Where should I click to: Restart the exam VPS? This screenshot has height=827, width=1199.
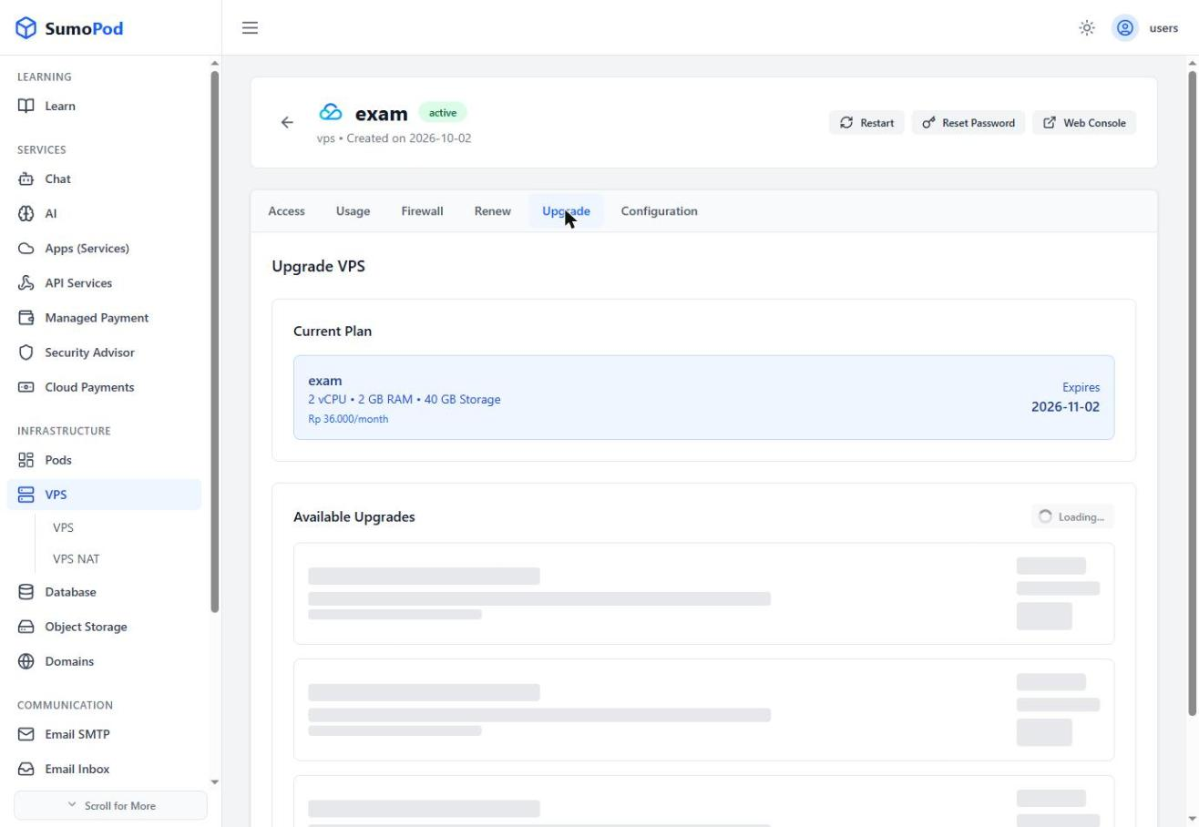(x=866, y=123)
